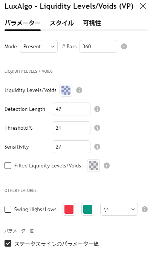The height and width of the screenshot is (253, 153).
Task: Select the パラメーター tab
Action: coord(23,23)
